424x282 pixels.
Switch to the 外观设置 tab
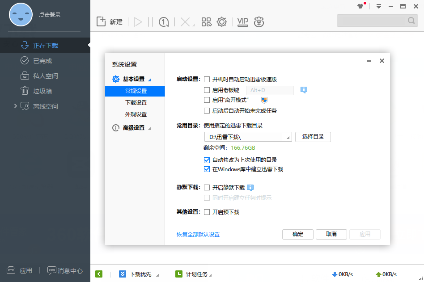pyautogui.click(x=135, y=114)
